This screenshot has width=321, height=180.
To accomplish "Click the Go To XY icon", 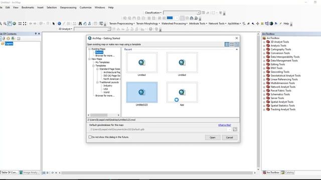I will (90, 23).
